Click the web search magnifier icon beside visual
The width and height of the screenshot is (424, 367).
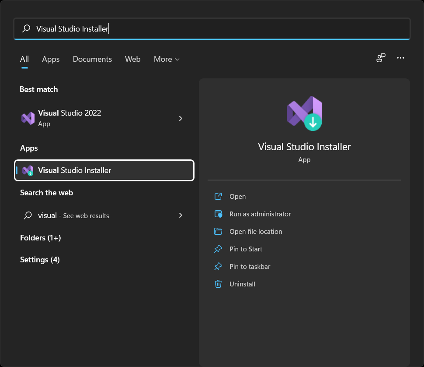coord(28,215)
